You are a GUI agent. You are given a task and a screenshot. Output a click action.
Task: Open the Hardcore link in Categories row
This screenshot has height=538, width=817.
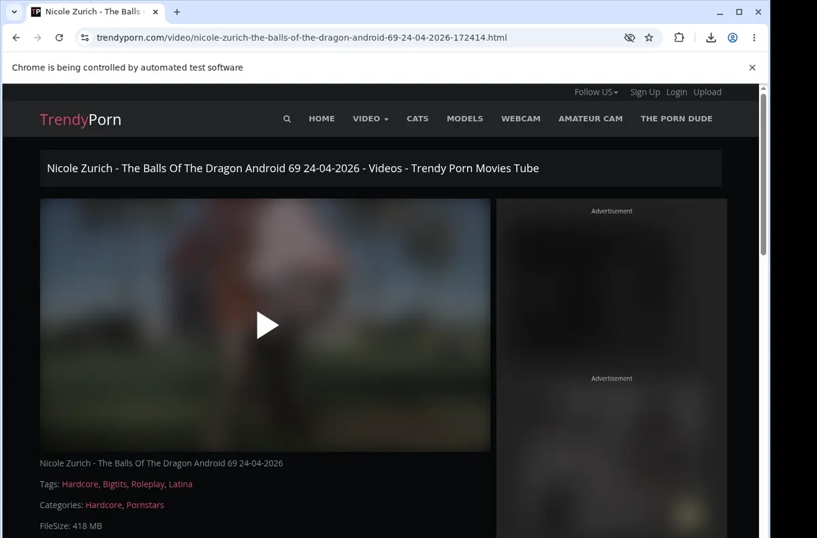point(103,505)
